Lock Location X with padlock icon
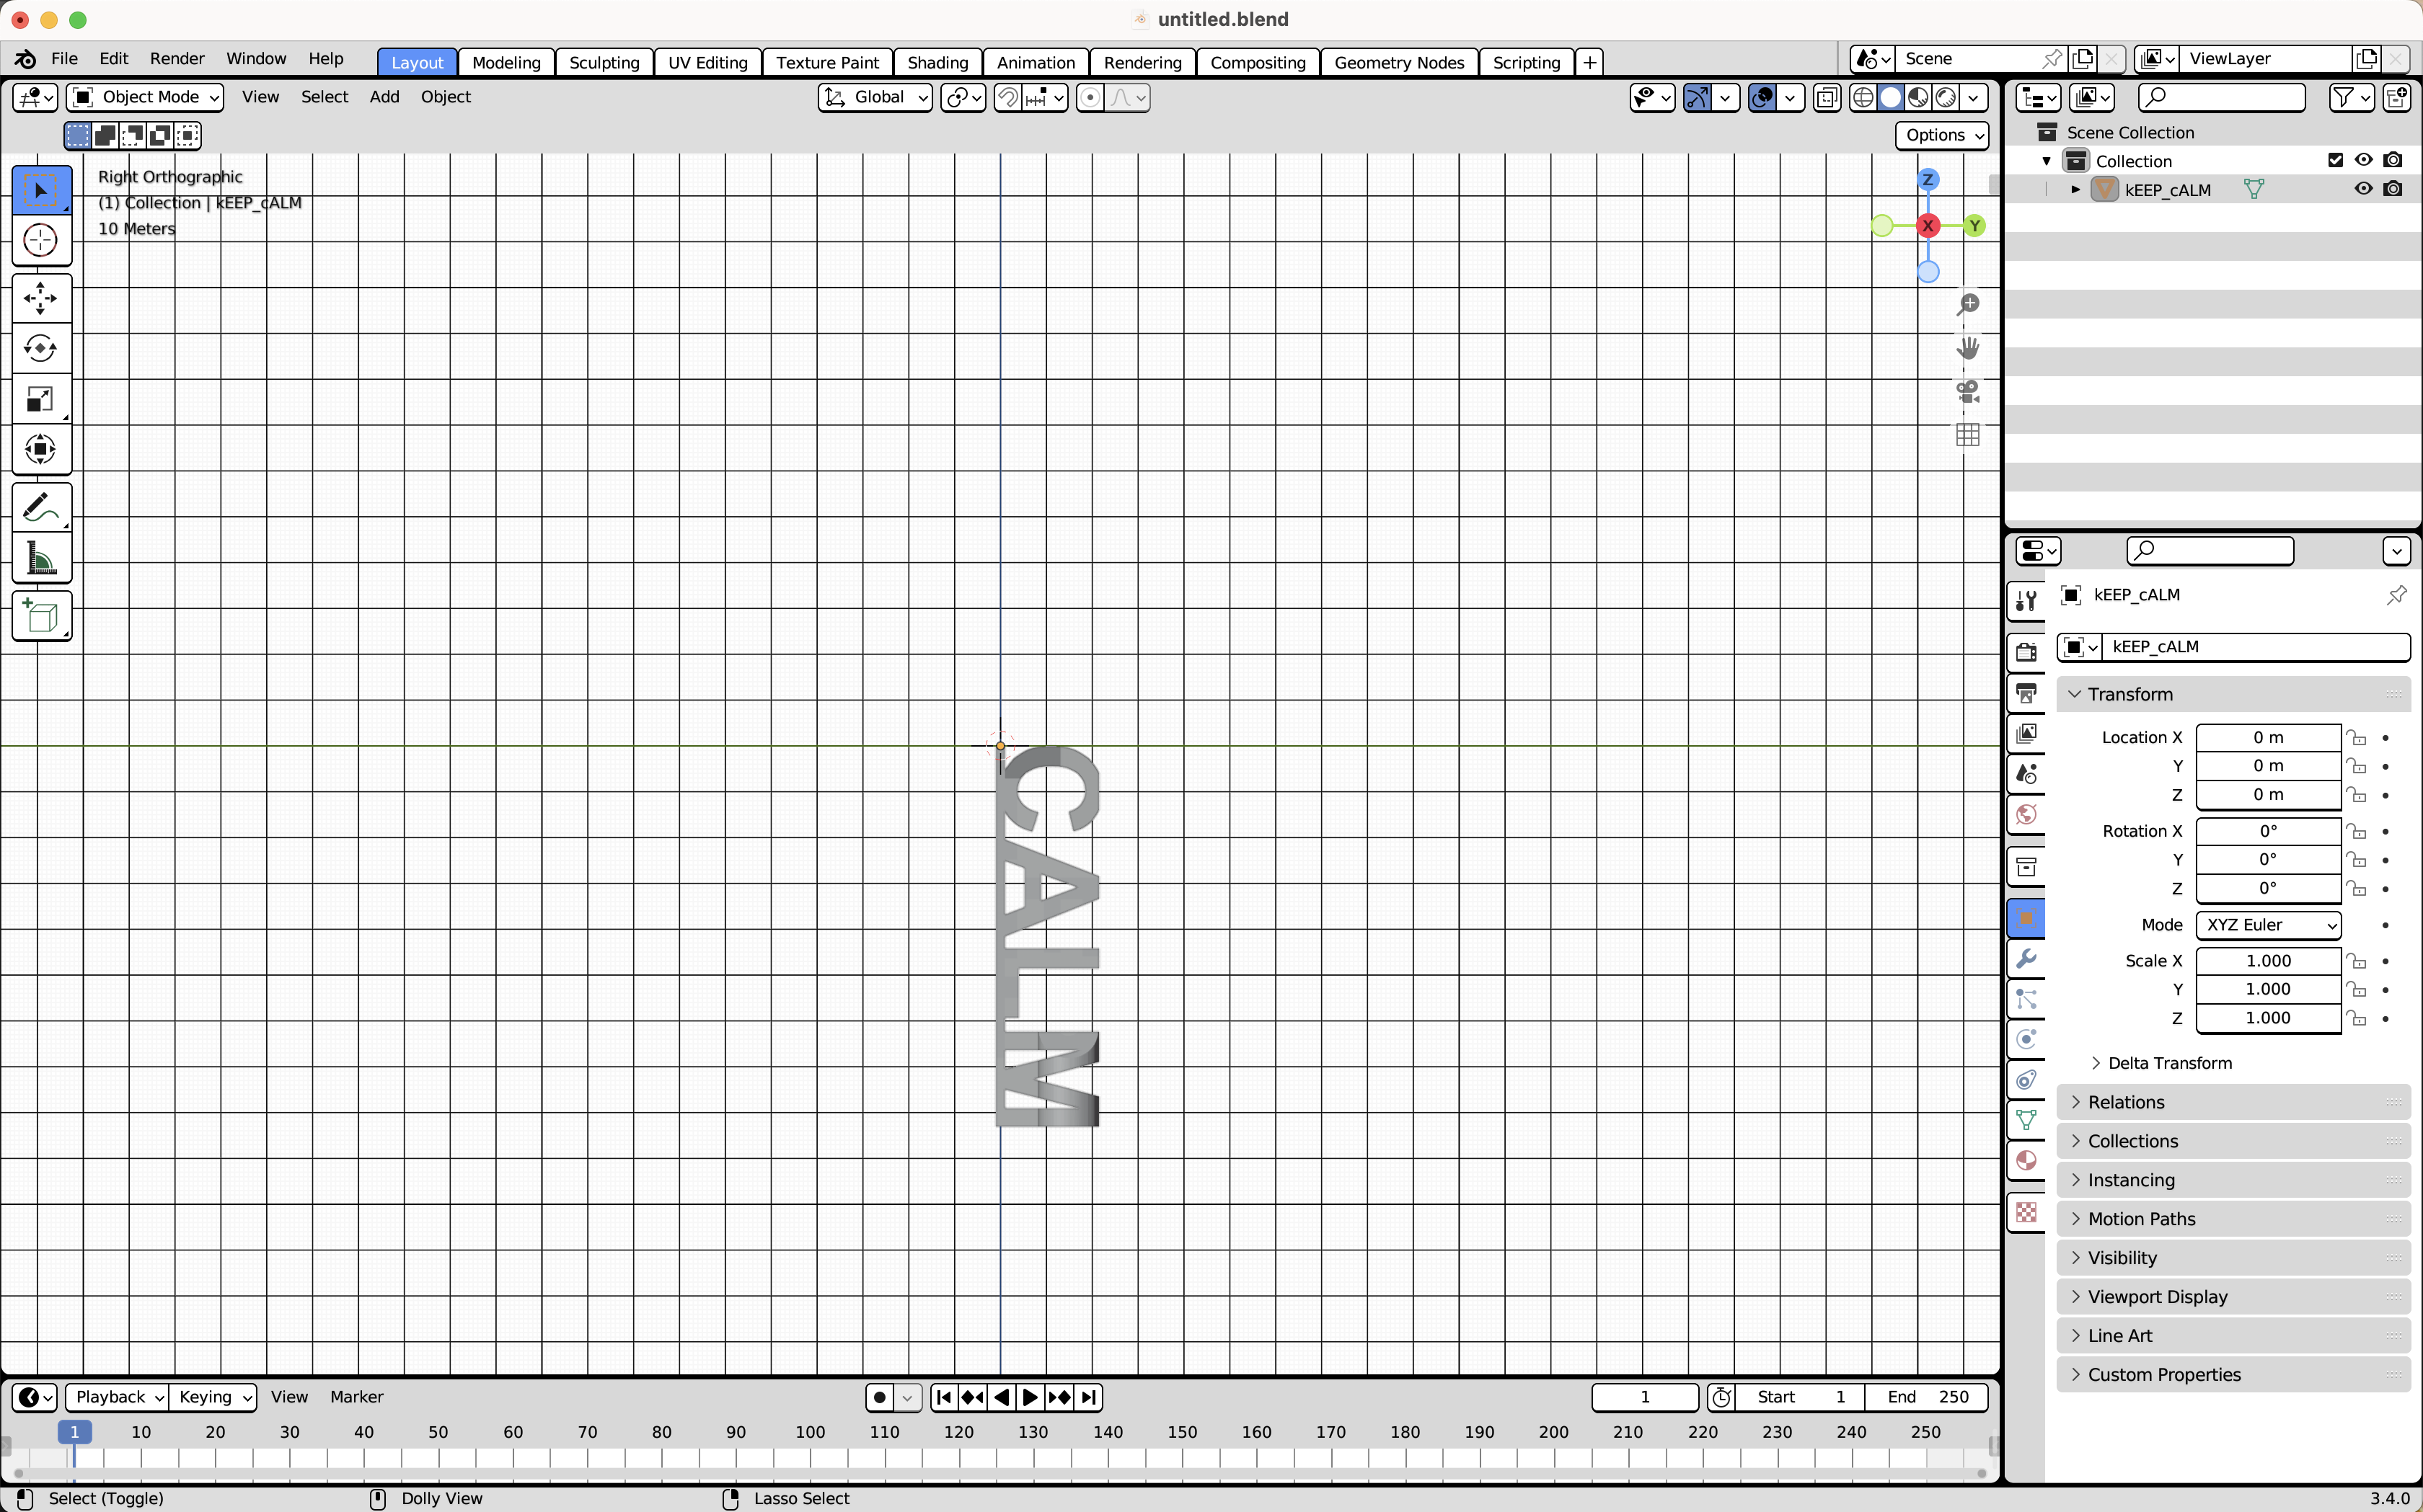This screenshot has height=1512, width=2423. [2357, 737]
